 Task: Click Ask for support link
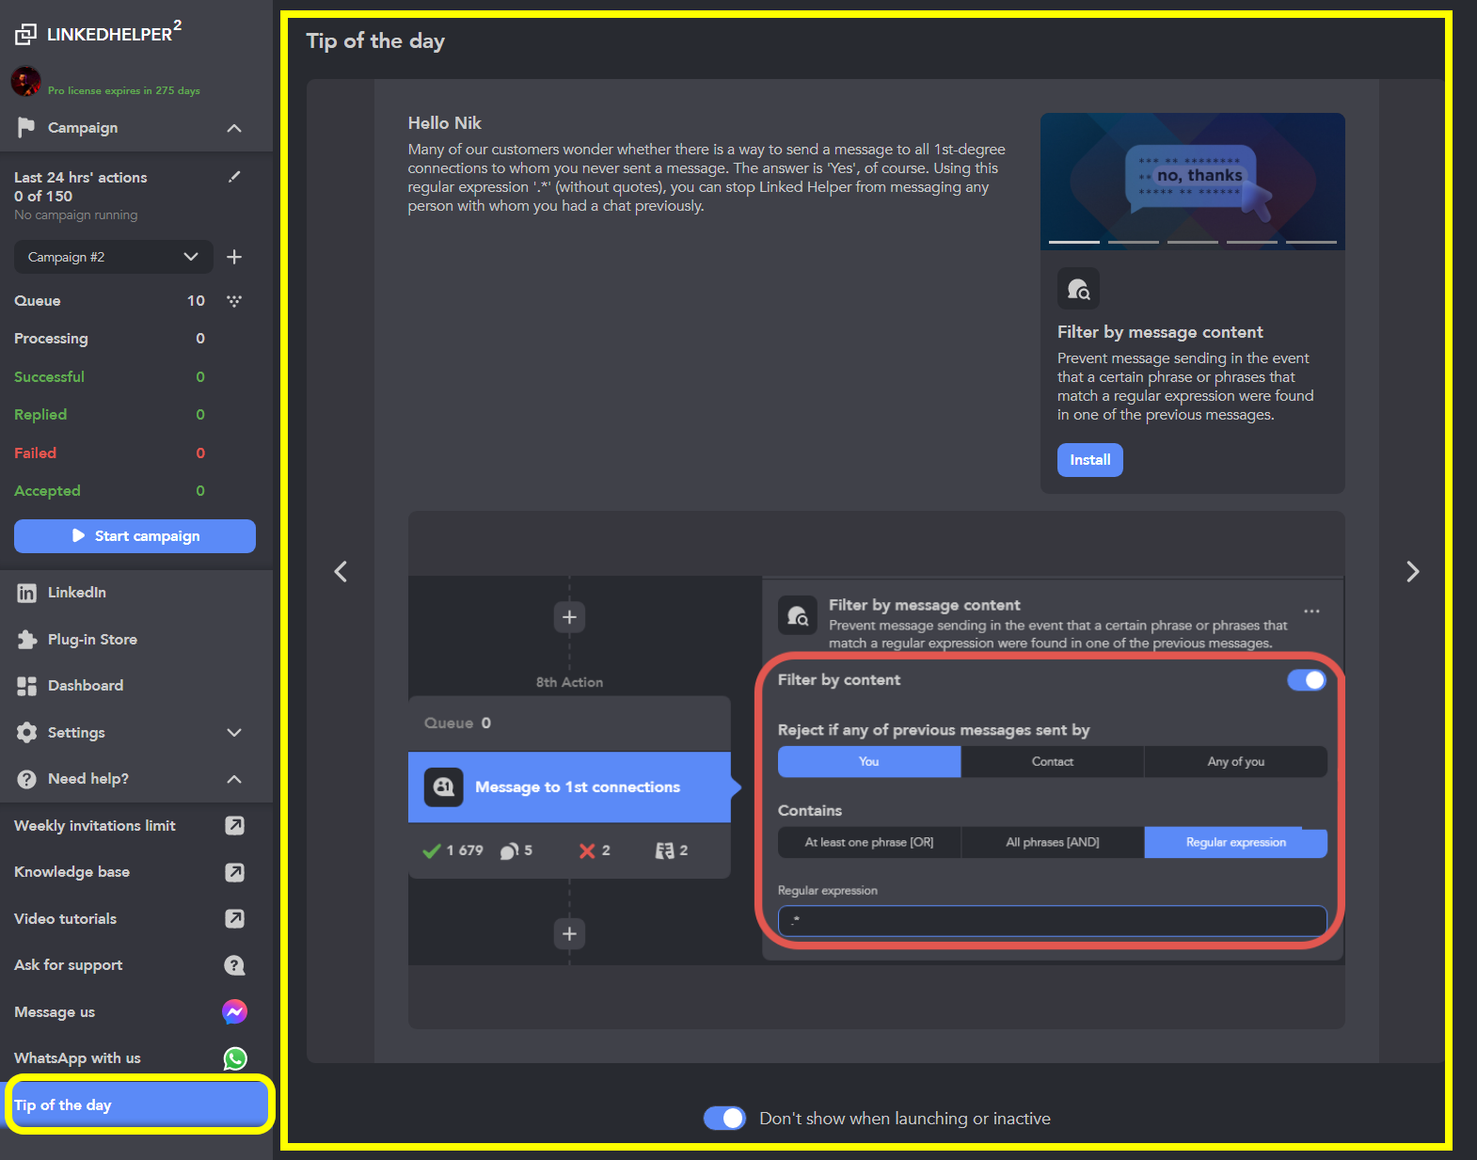pyautogui.click(x=69, y=965)
